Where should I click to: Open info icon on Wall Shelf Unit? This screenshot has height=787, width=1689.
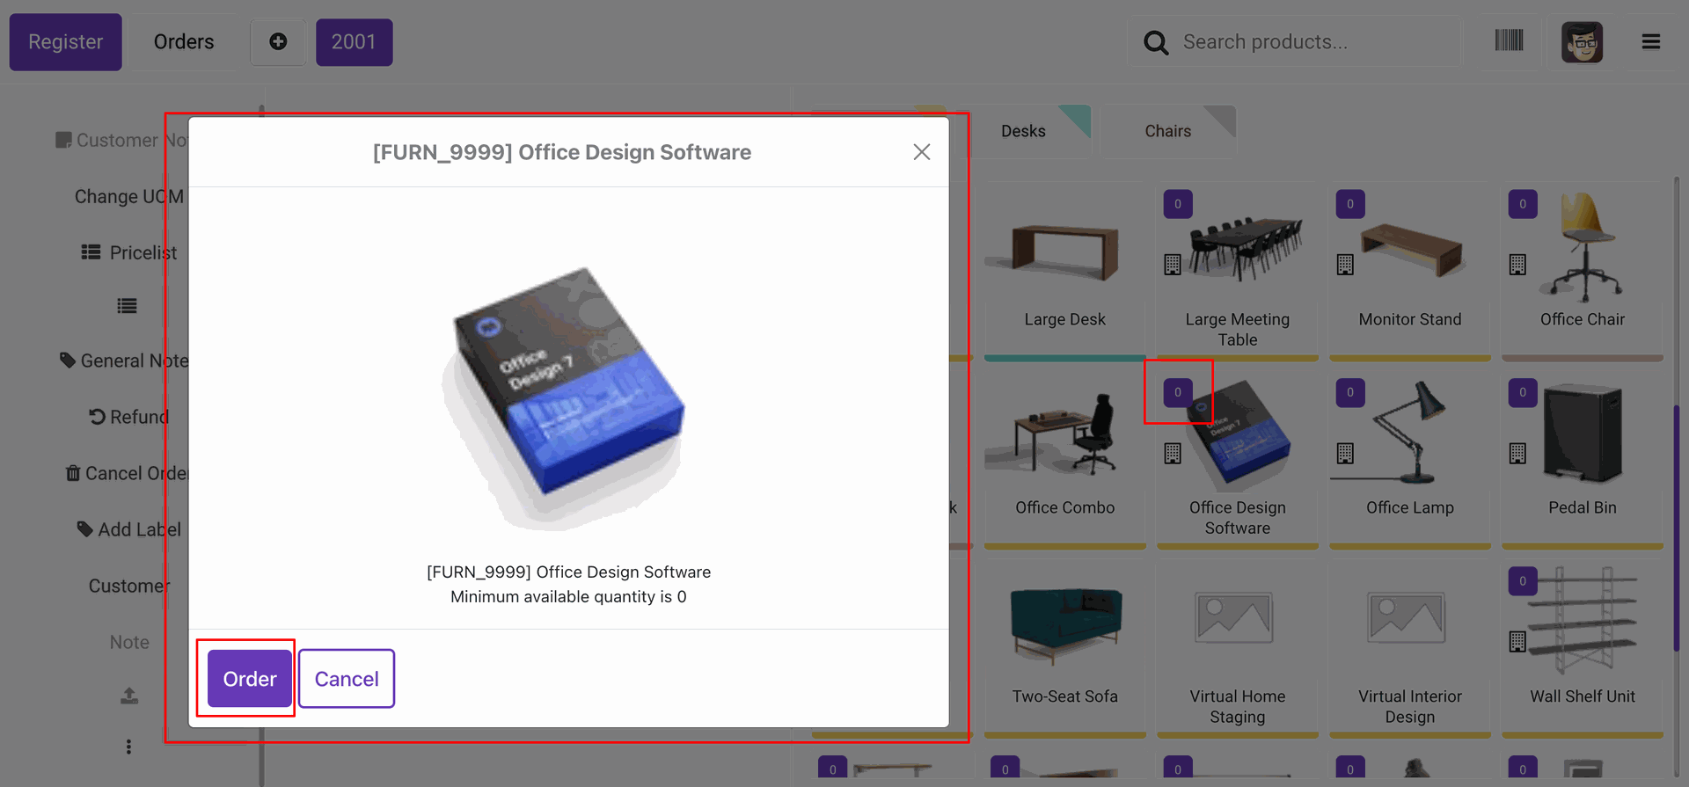(1517, 642)
